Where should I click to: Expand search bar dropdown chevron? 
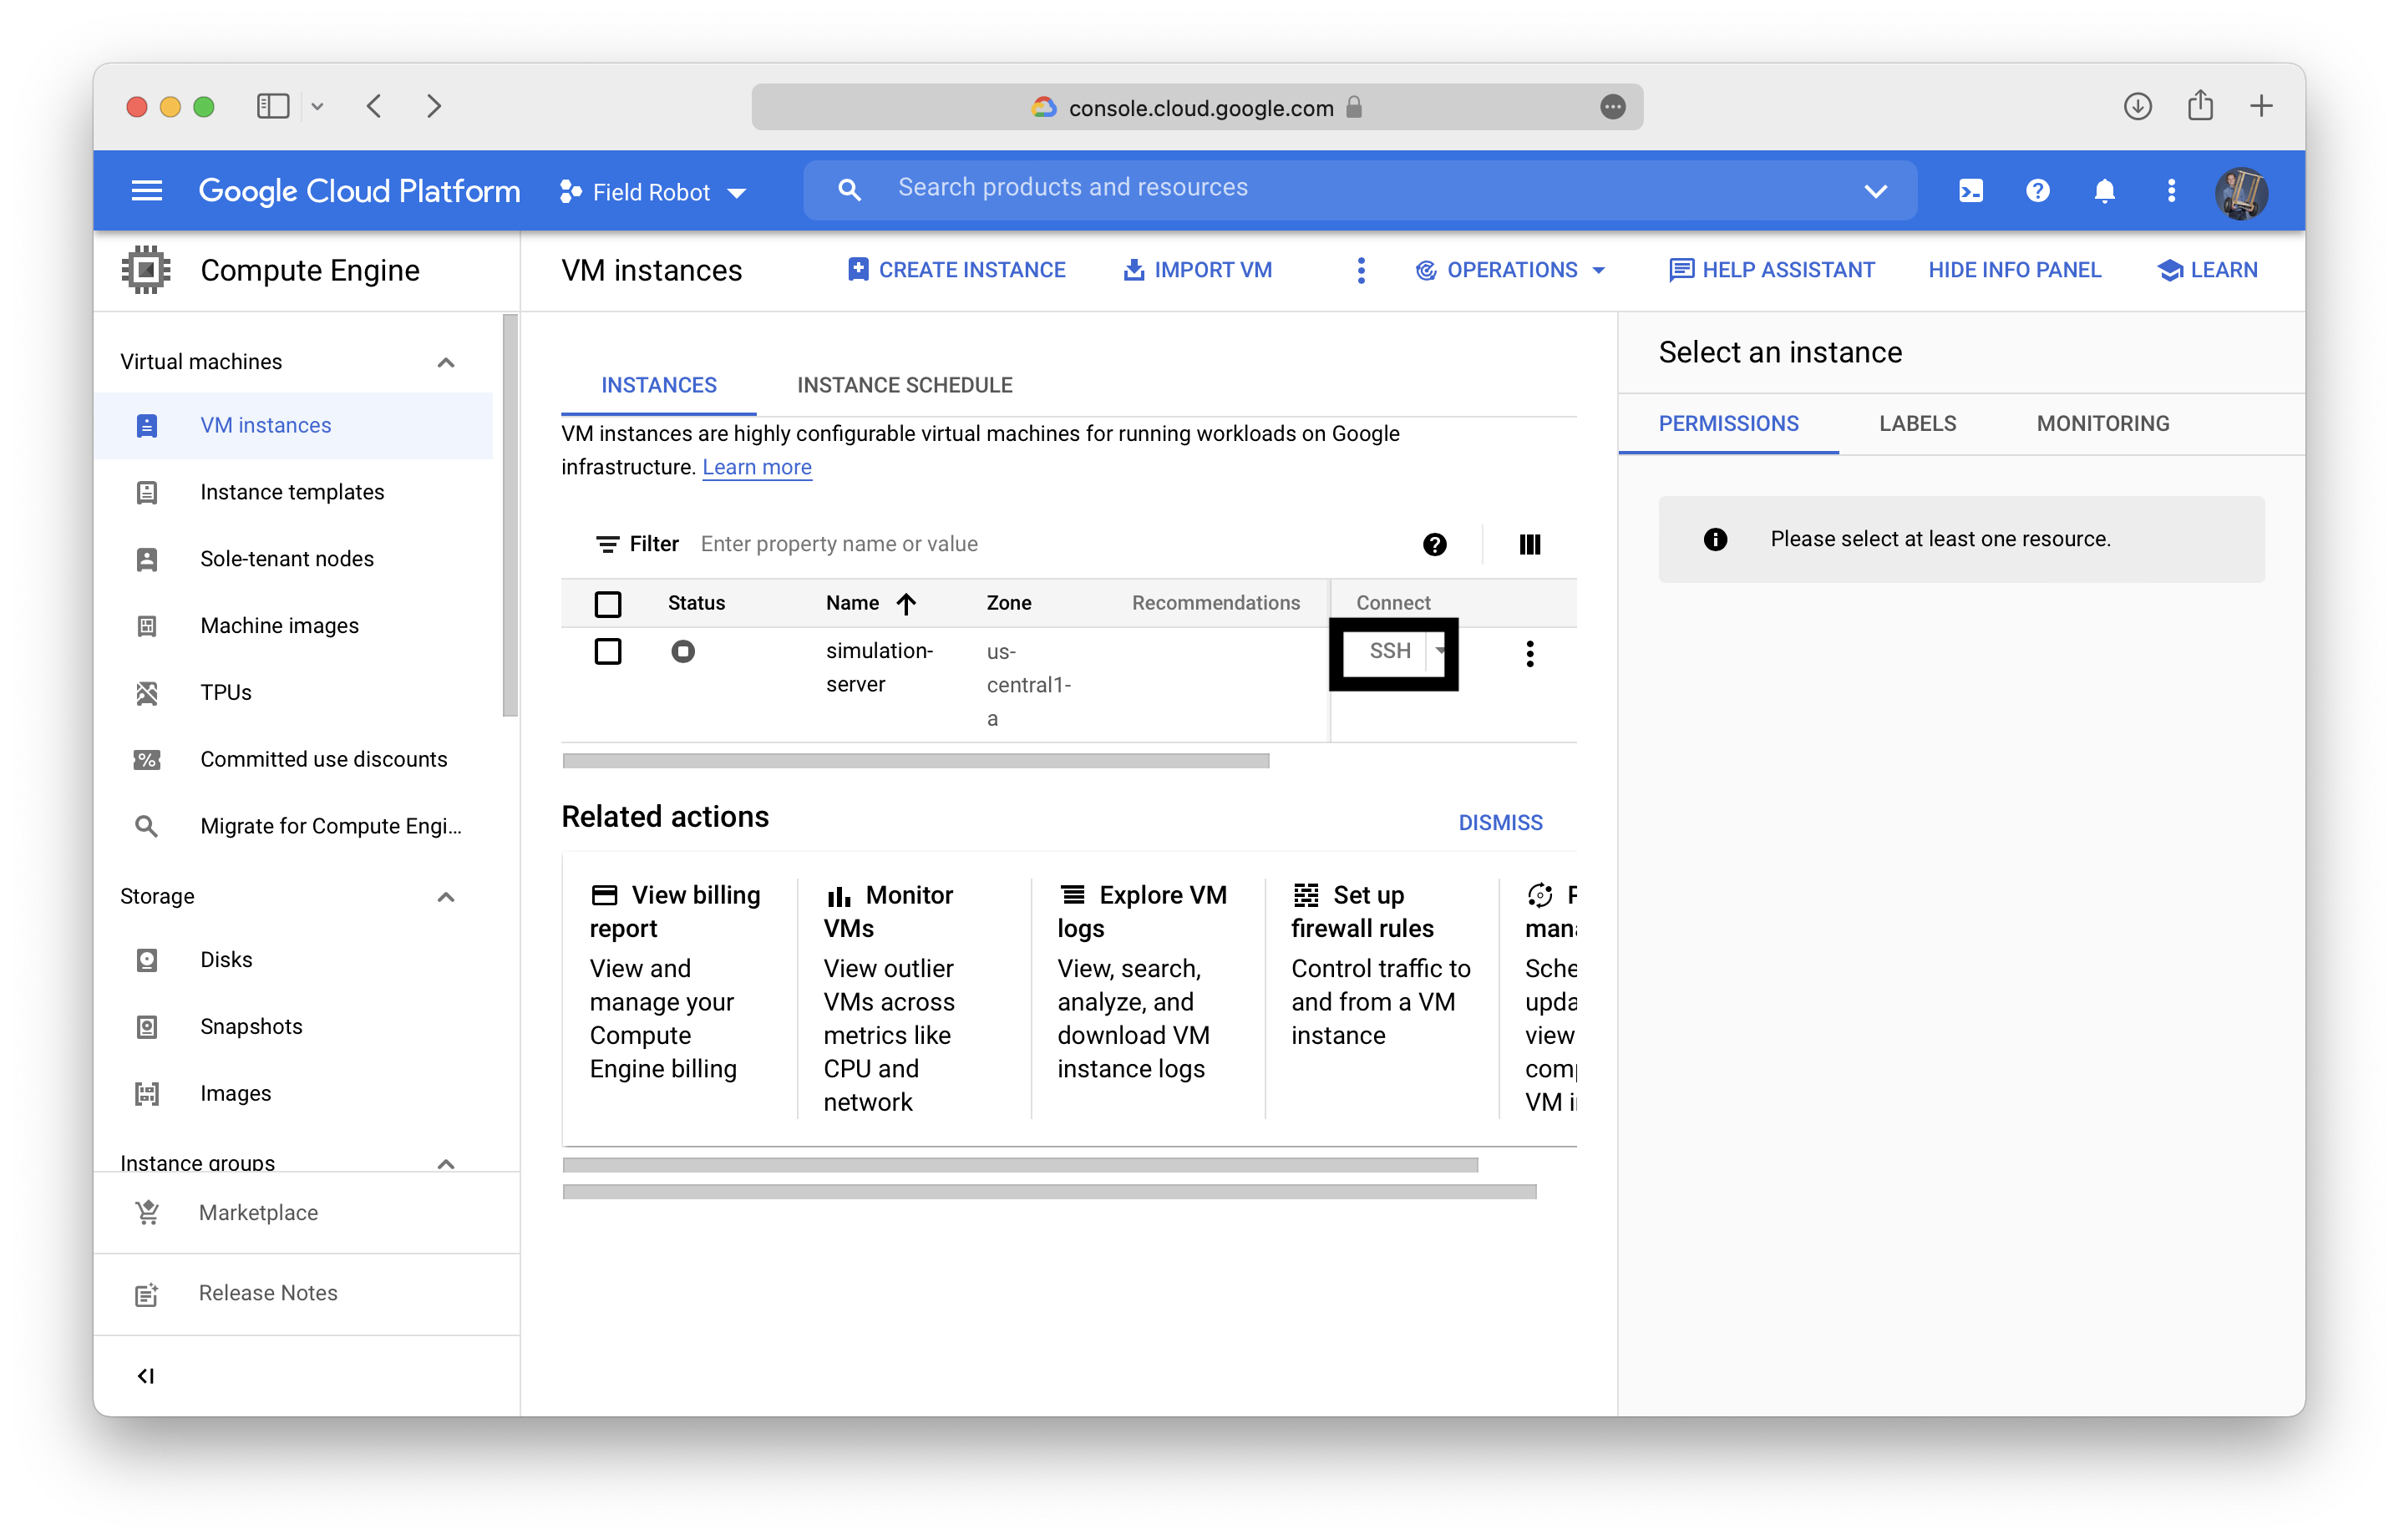[x=1875, y=190]
